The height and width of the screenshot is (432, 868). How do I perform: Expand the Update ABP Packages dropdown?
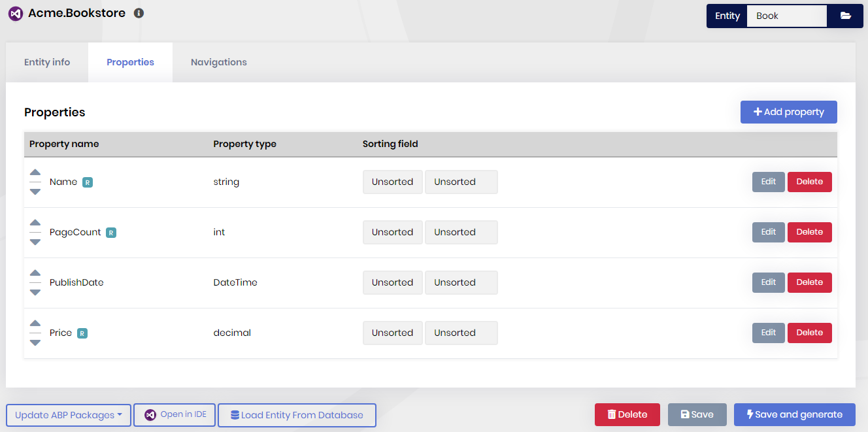tap(69, 415)
